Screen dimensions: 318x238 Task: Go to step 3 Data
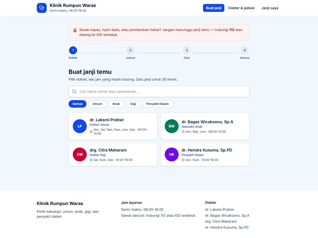tap(187, 53)
